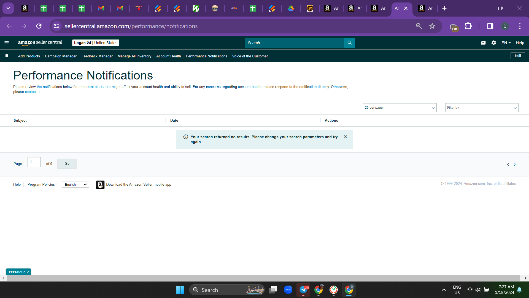Click the page number input
Viewport: 529px width, 298px height.
coord(34,162)
